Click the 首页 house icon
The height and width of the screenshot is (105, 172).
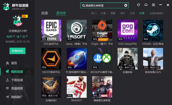click(7, 63)
